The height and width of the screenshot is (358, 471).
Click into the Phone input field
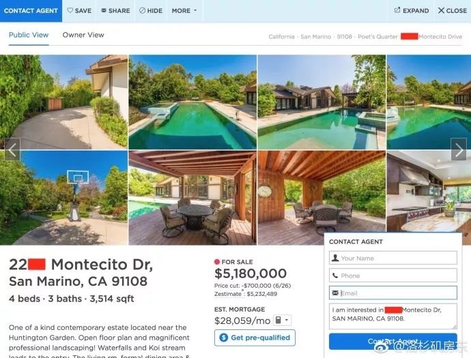point(393,275)
